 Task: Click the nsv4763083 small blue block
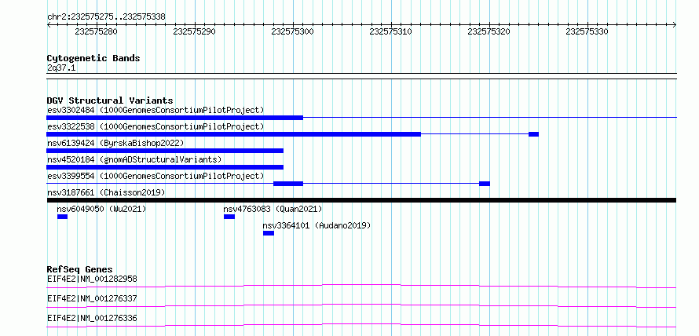(229, 217)
